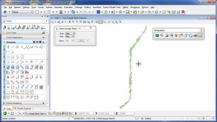
Task: Open the Geometry menu
Action: 58,7
